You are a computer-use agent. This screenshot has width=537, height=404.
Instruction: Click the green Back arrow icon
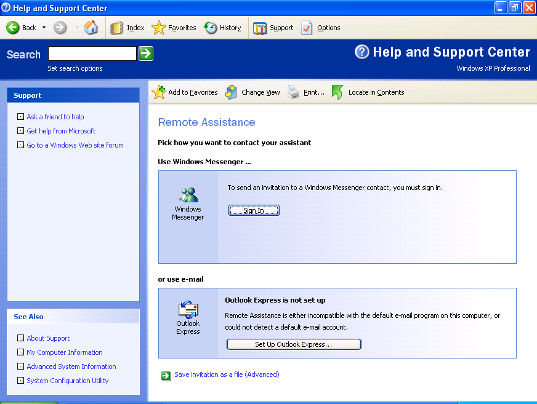[13, 28]
